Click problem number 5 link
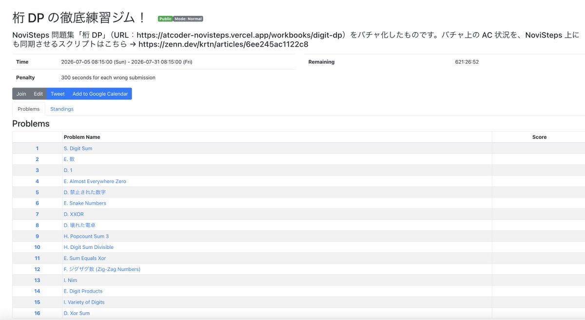 37,192
